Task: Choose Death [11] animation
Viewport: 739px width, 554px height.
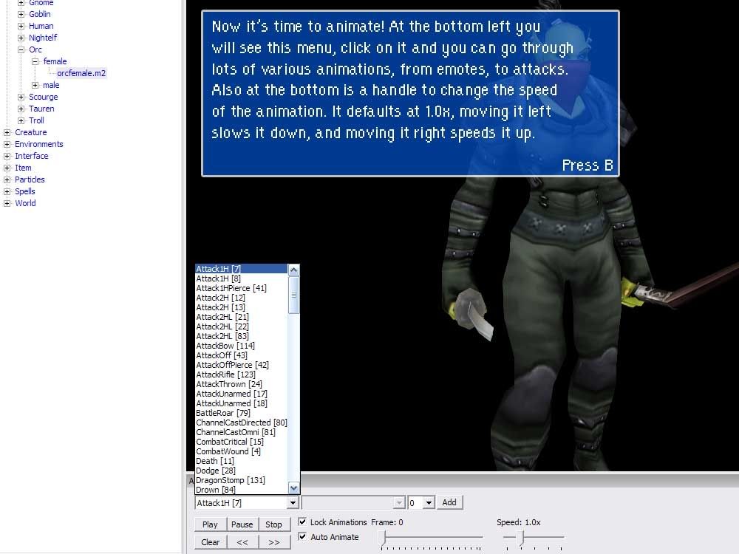Action: [x=242, y=461]
